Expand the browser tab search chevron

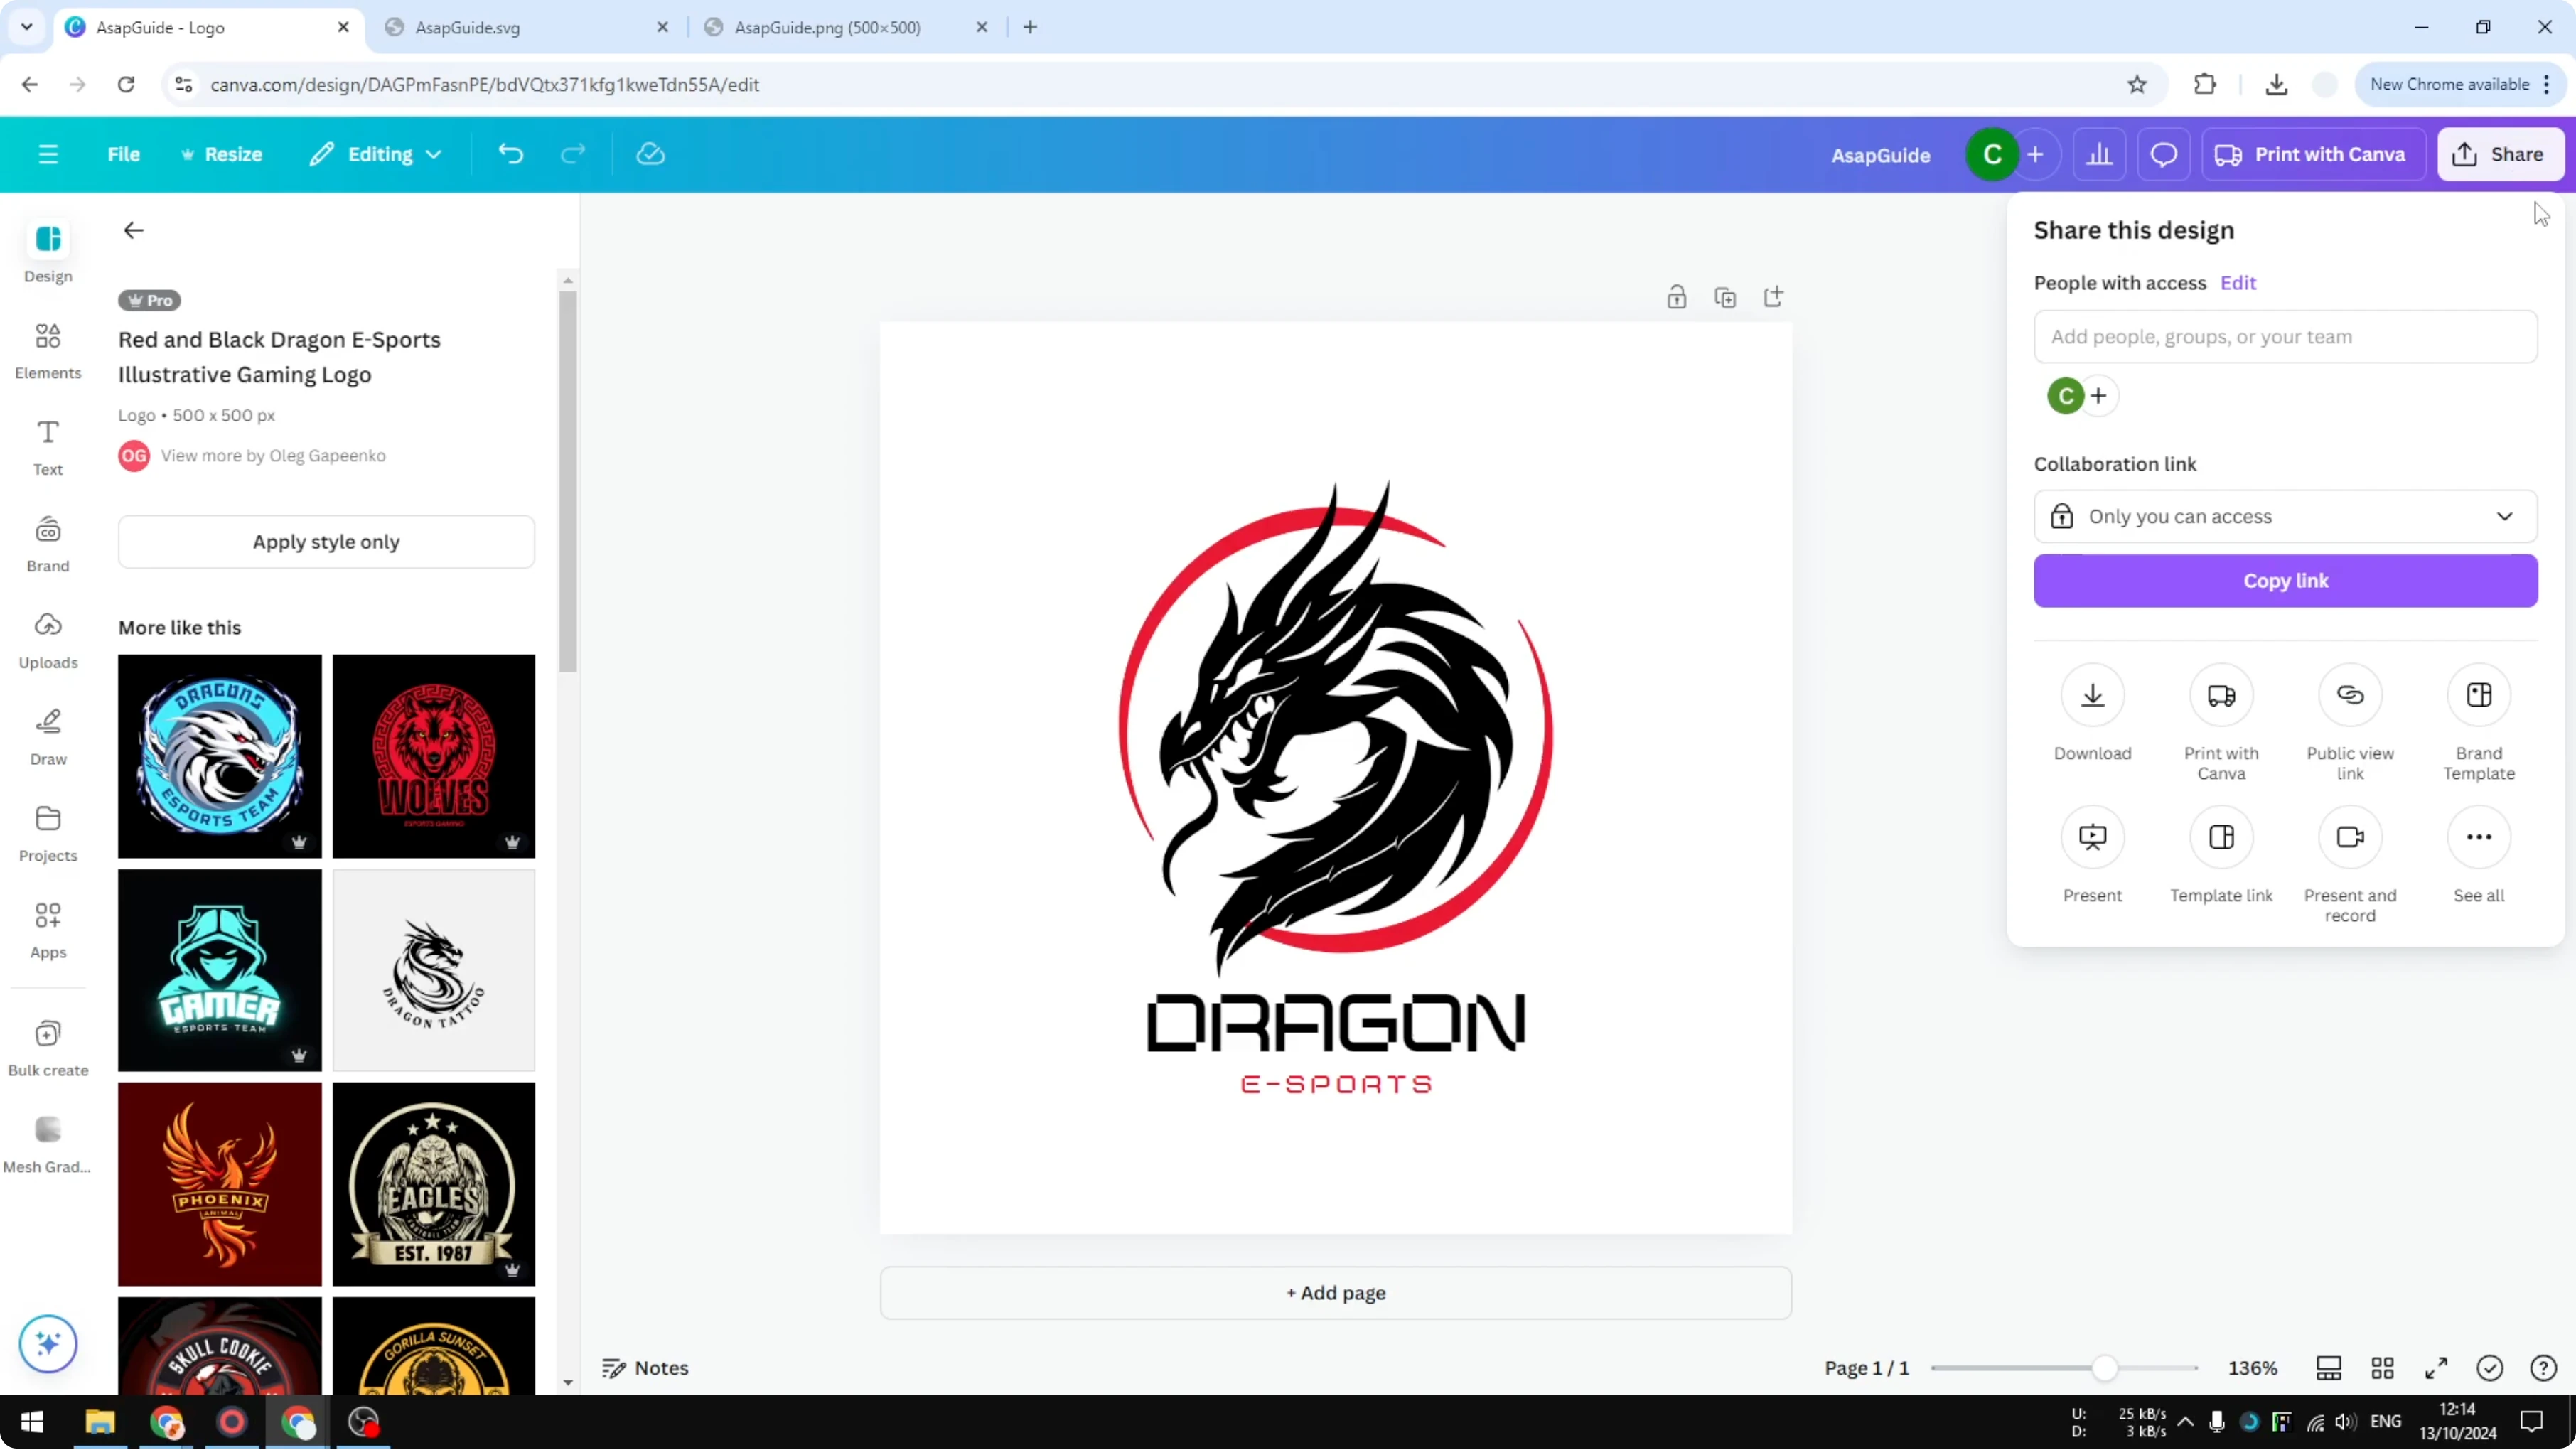(26, 27)
